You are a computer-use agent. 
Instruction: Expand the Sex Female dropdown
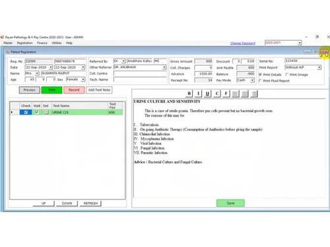(83, 79)
